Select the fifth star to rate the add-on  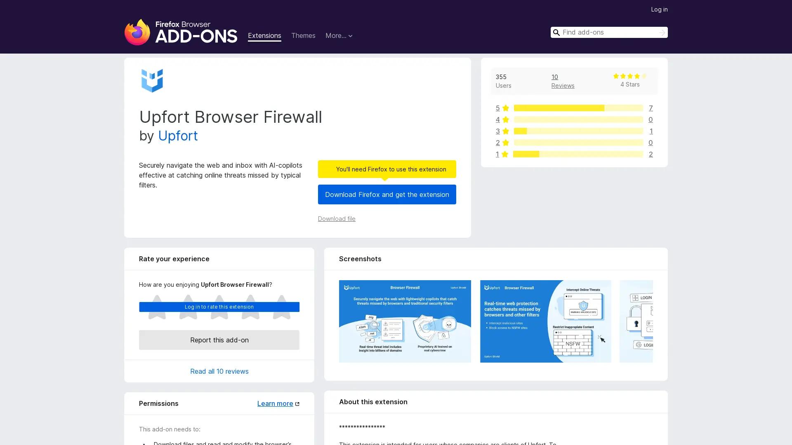click(281, 307)
